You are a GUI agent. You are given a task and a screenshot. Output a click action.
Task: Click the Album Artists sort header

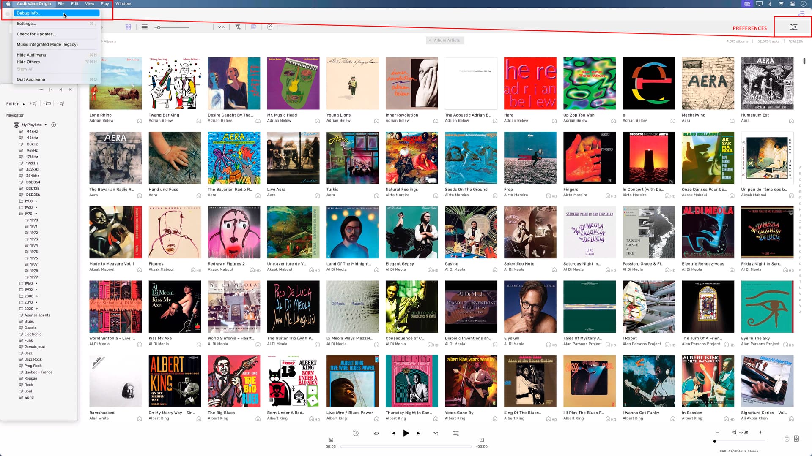pyautogui.click(x=445, y=41)
